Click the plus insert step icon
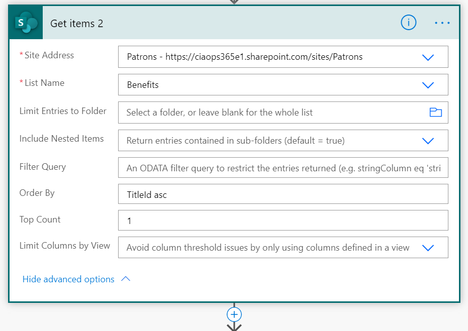This screenshot has width=468, height=331. [234, 314]
